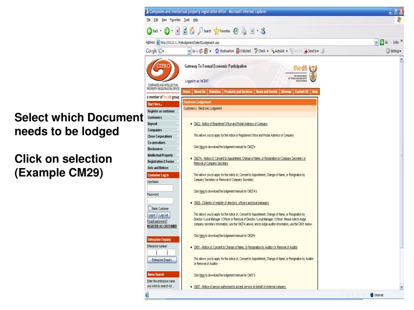Viewport: 414px width, 310px height.
Task: Open the Back button history dropdown
Action: 161,31
